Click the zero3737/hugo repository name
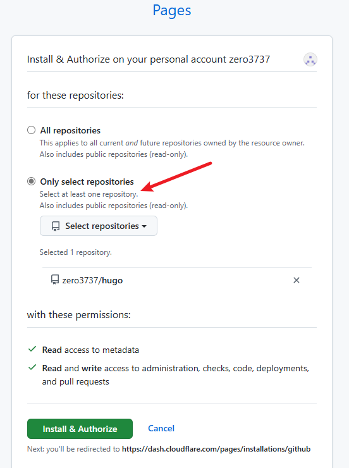Viewport: 349px width, 468px height. (x=92, y=280)
